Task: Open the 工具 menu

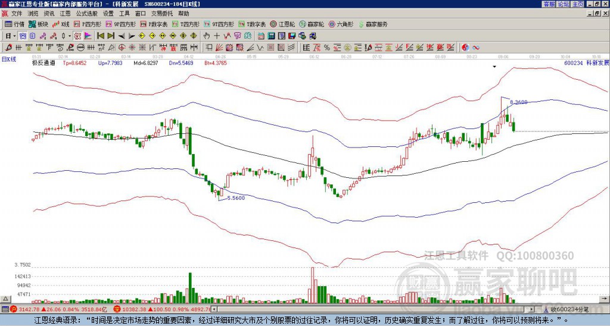Action: 124,14
